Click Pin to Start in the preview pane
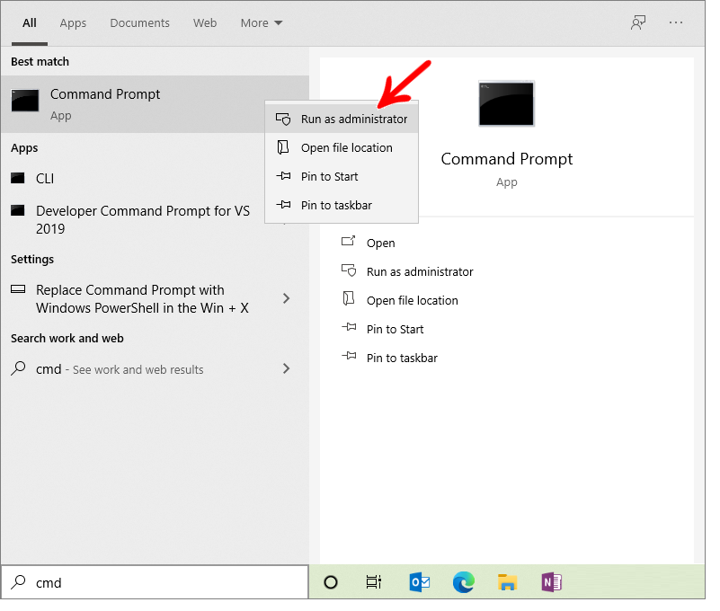720x611 pixels. pos(395,329)
